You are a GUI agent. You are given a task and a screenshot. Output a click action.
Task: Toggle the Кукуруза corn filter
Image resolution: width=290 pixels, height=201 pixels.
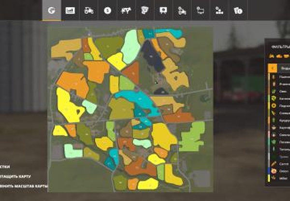280,120
